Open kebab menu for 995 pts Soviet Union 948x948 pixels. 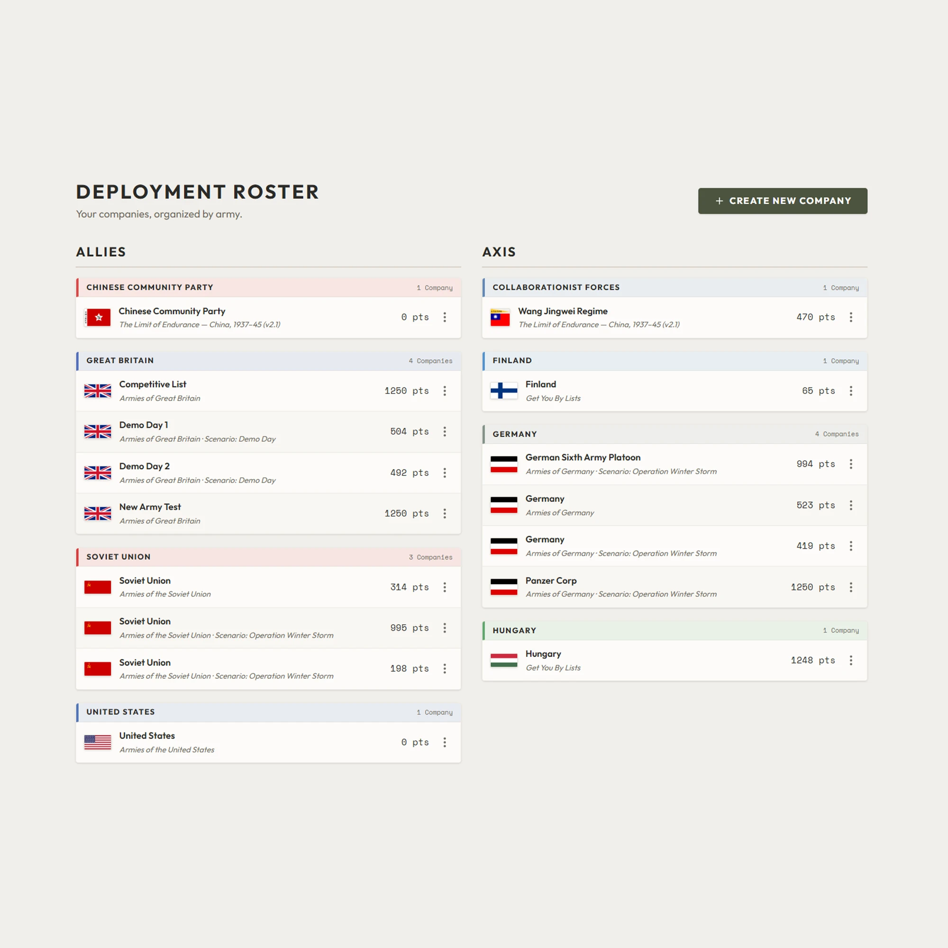445,628
